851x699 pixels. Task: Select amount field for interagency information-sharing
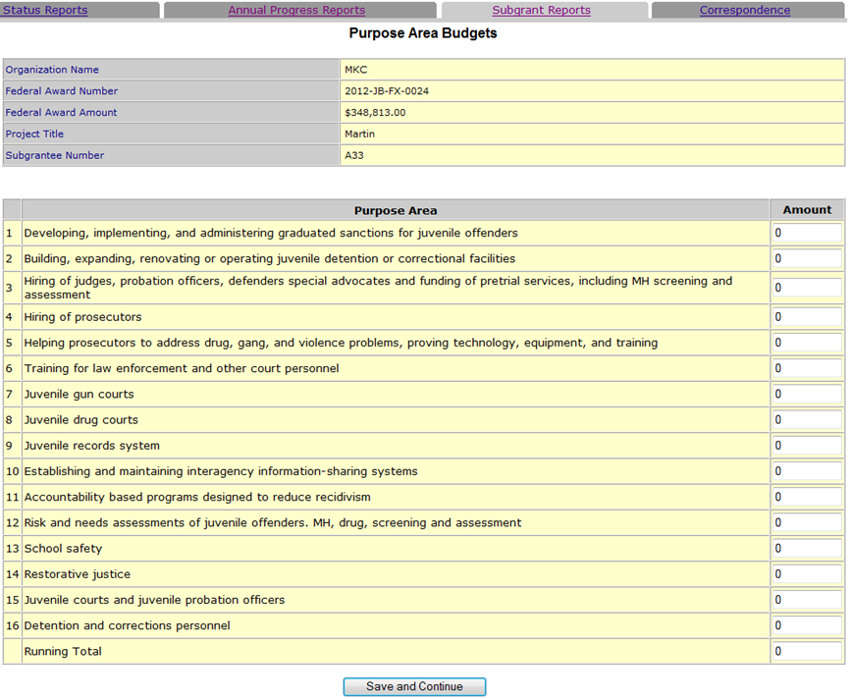(x=806, y=471)
